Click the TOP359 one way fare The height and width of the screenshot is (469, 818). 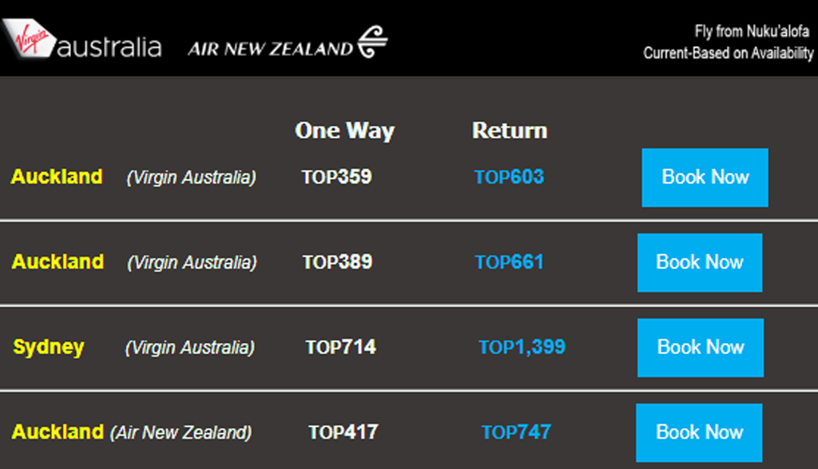click(x=336, y=177)
